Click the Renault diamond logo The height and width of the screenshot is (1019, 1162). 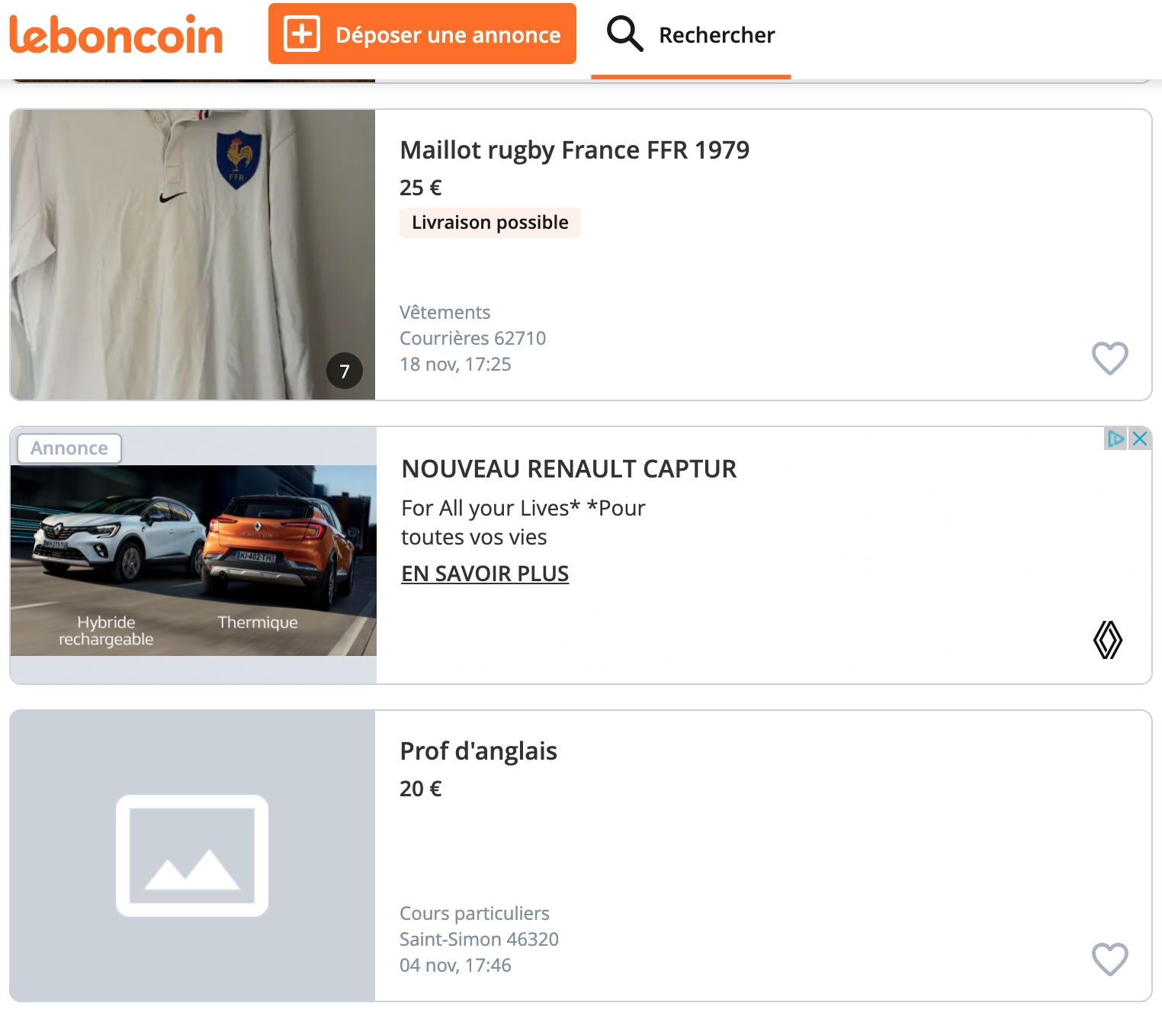[x=1107, y=639]
